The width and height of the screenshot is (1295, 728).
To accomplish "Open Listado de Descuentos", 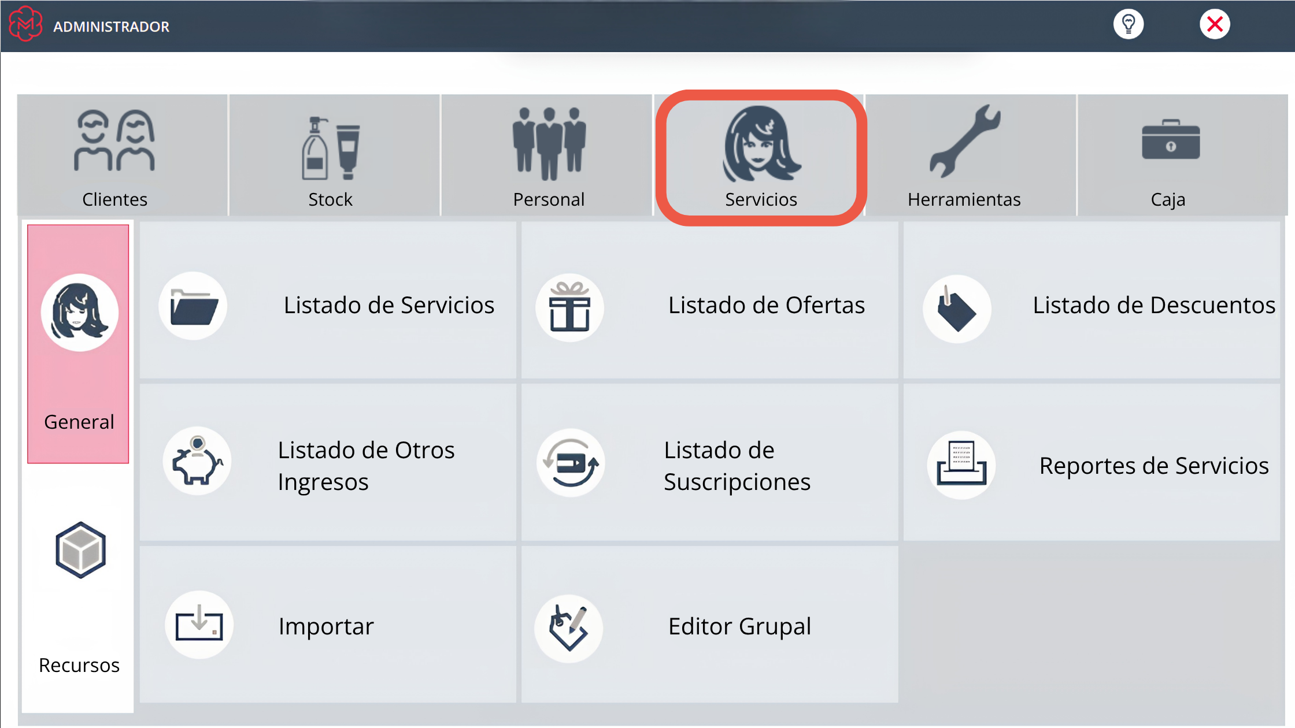I will click(1091, 300).
